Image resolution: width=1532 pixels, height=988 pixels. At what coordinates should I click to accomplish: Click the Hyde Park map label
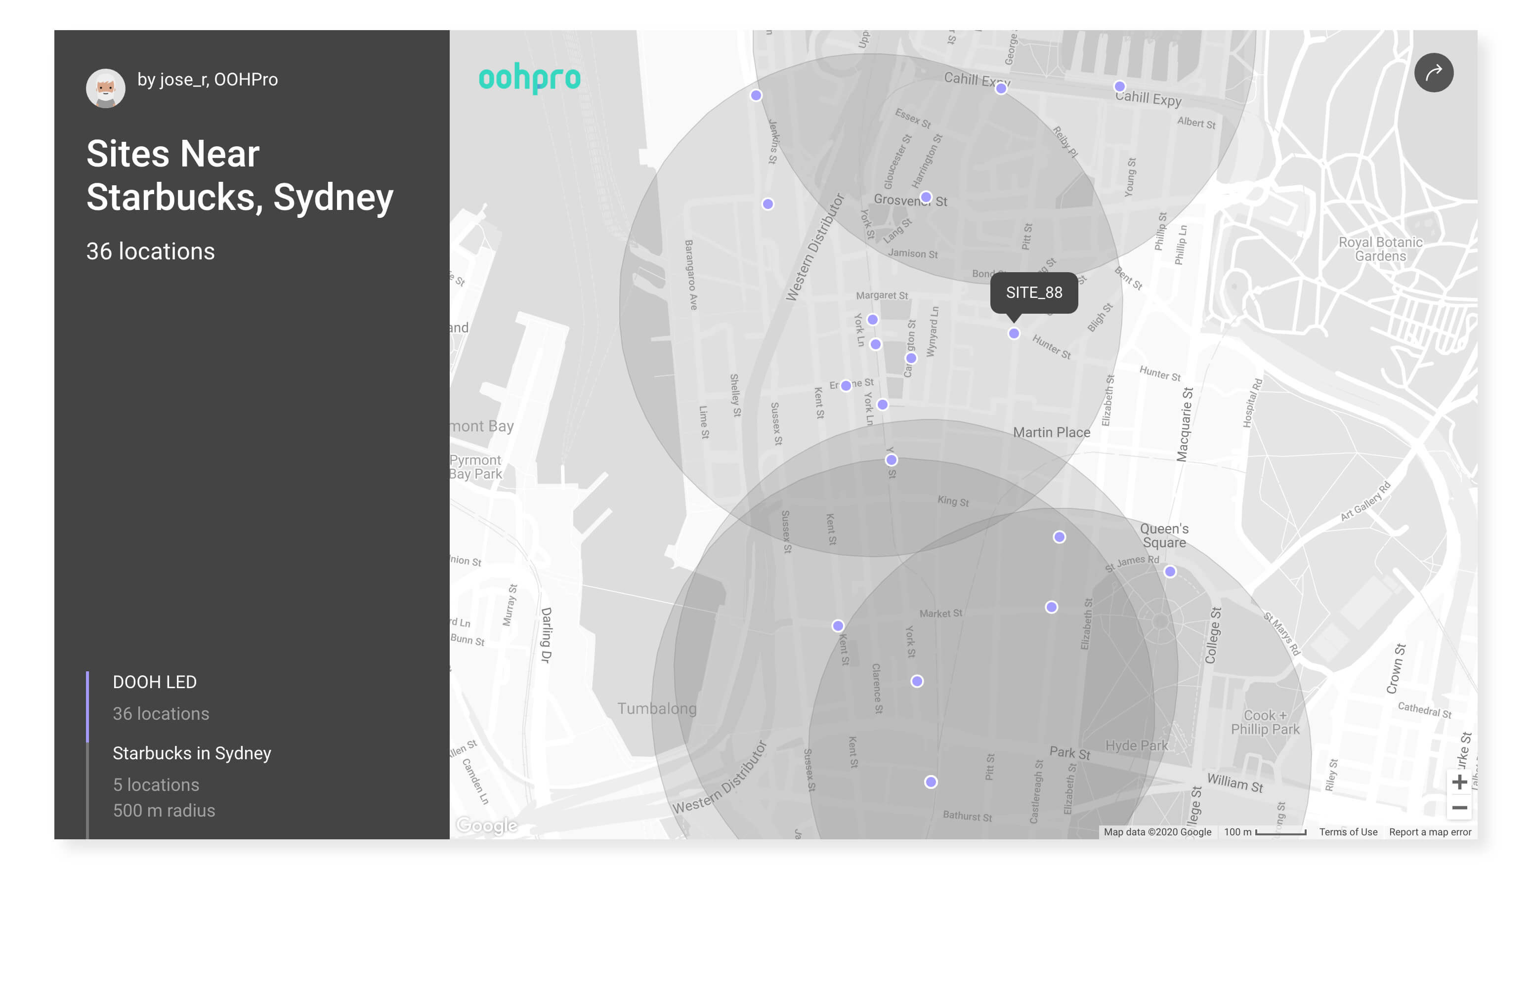(x=1136, y=745)
